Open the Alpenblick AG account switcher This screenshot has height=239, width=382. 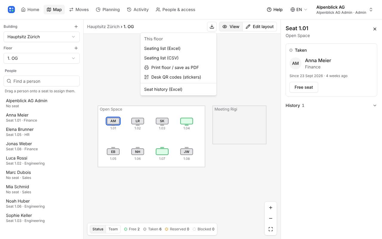[345, 10]
